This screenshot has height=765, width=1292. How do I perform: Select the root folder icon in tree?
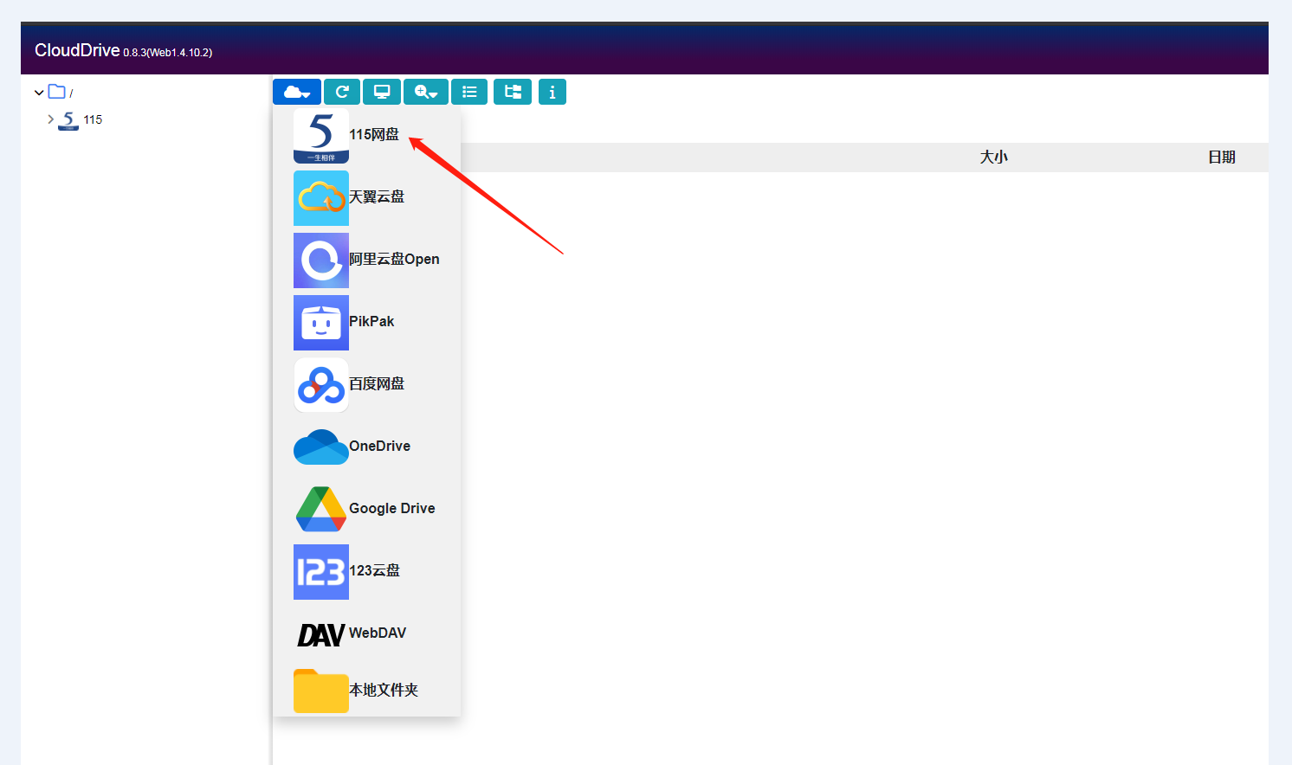click(x=57, y=92)
